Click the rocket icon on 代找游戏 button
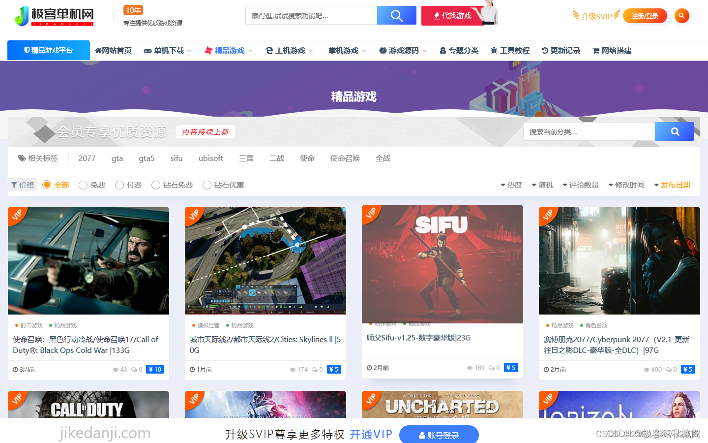 point(438,16)
